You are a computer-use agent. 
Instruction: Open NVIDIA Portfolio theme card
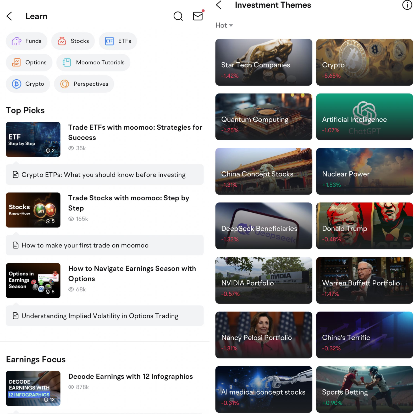pyautogui.click(x=264, y=280)
